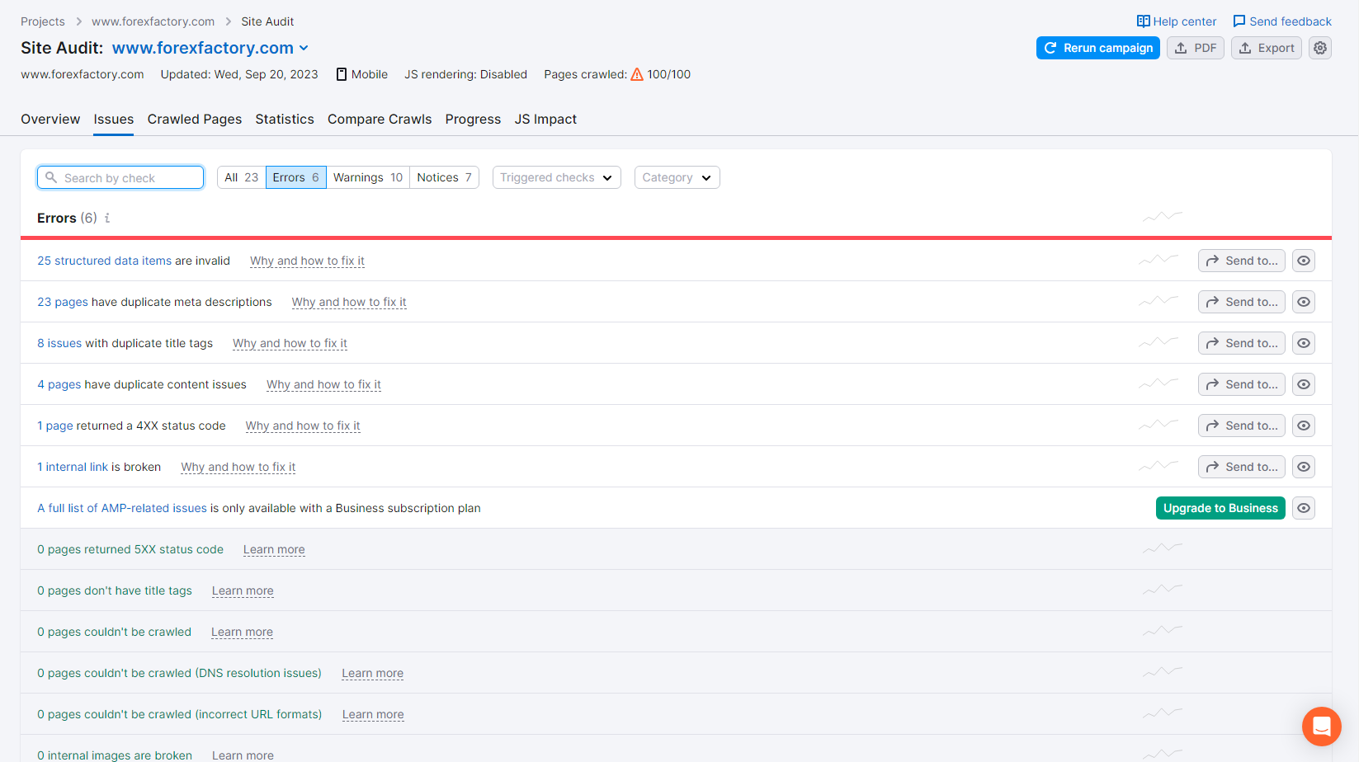
Task: Click the Send feedback speech icon
Action: tap(1239, 21)
